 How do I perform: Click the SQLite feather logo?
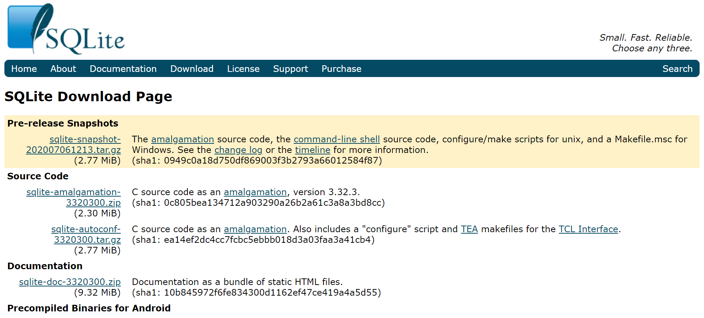pos(66,29)
